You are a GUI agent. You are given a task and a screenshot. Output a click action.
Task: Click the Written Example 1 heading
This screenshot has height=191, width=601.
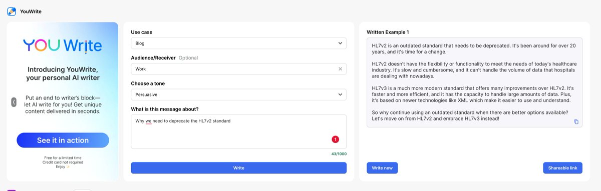coord(388,32)
